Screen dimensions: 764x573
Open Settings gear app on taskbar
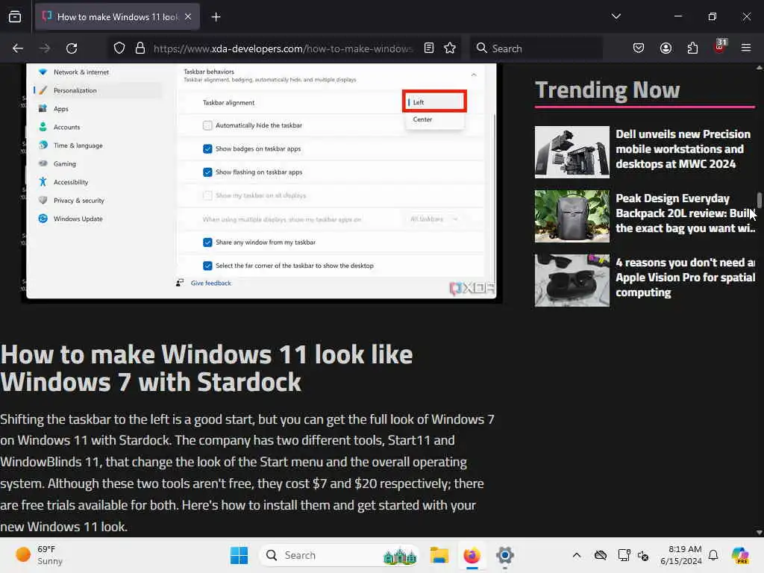pos(505,555)
